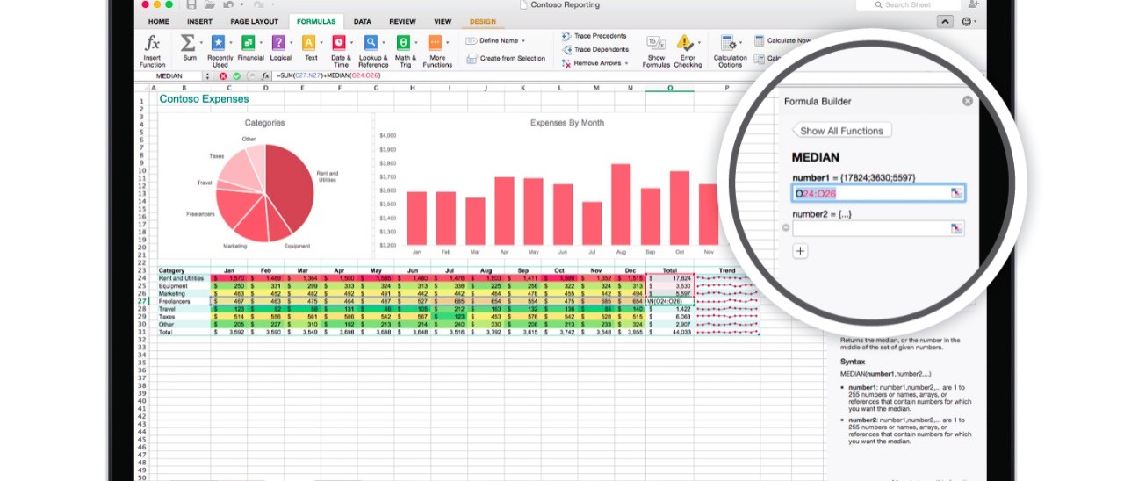
Task: Expand the Define Name dropdown arrow
Action: click(x=523, y=40)
